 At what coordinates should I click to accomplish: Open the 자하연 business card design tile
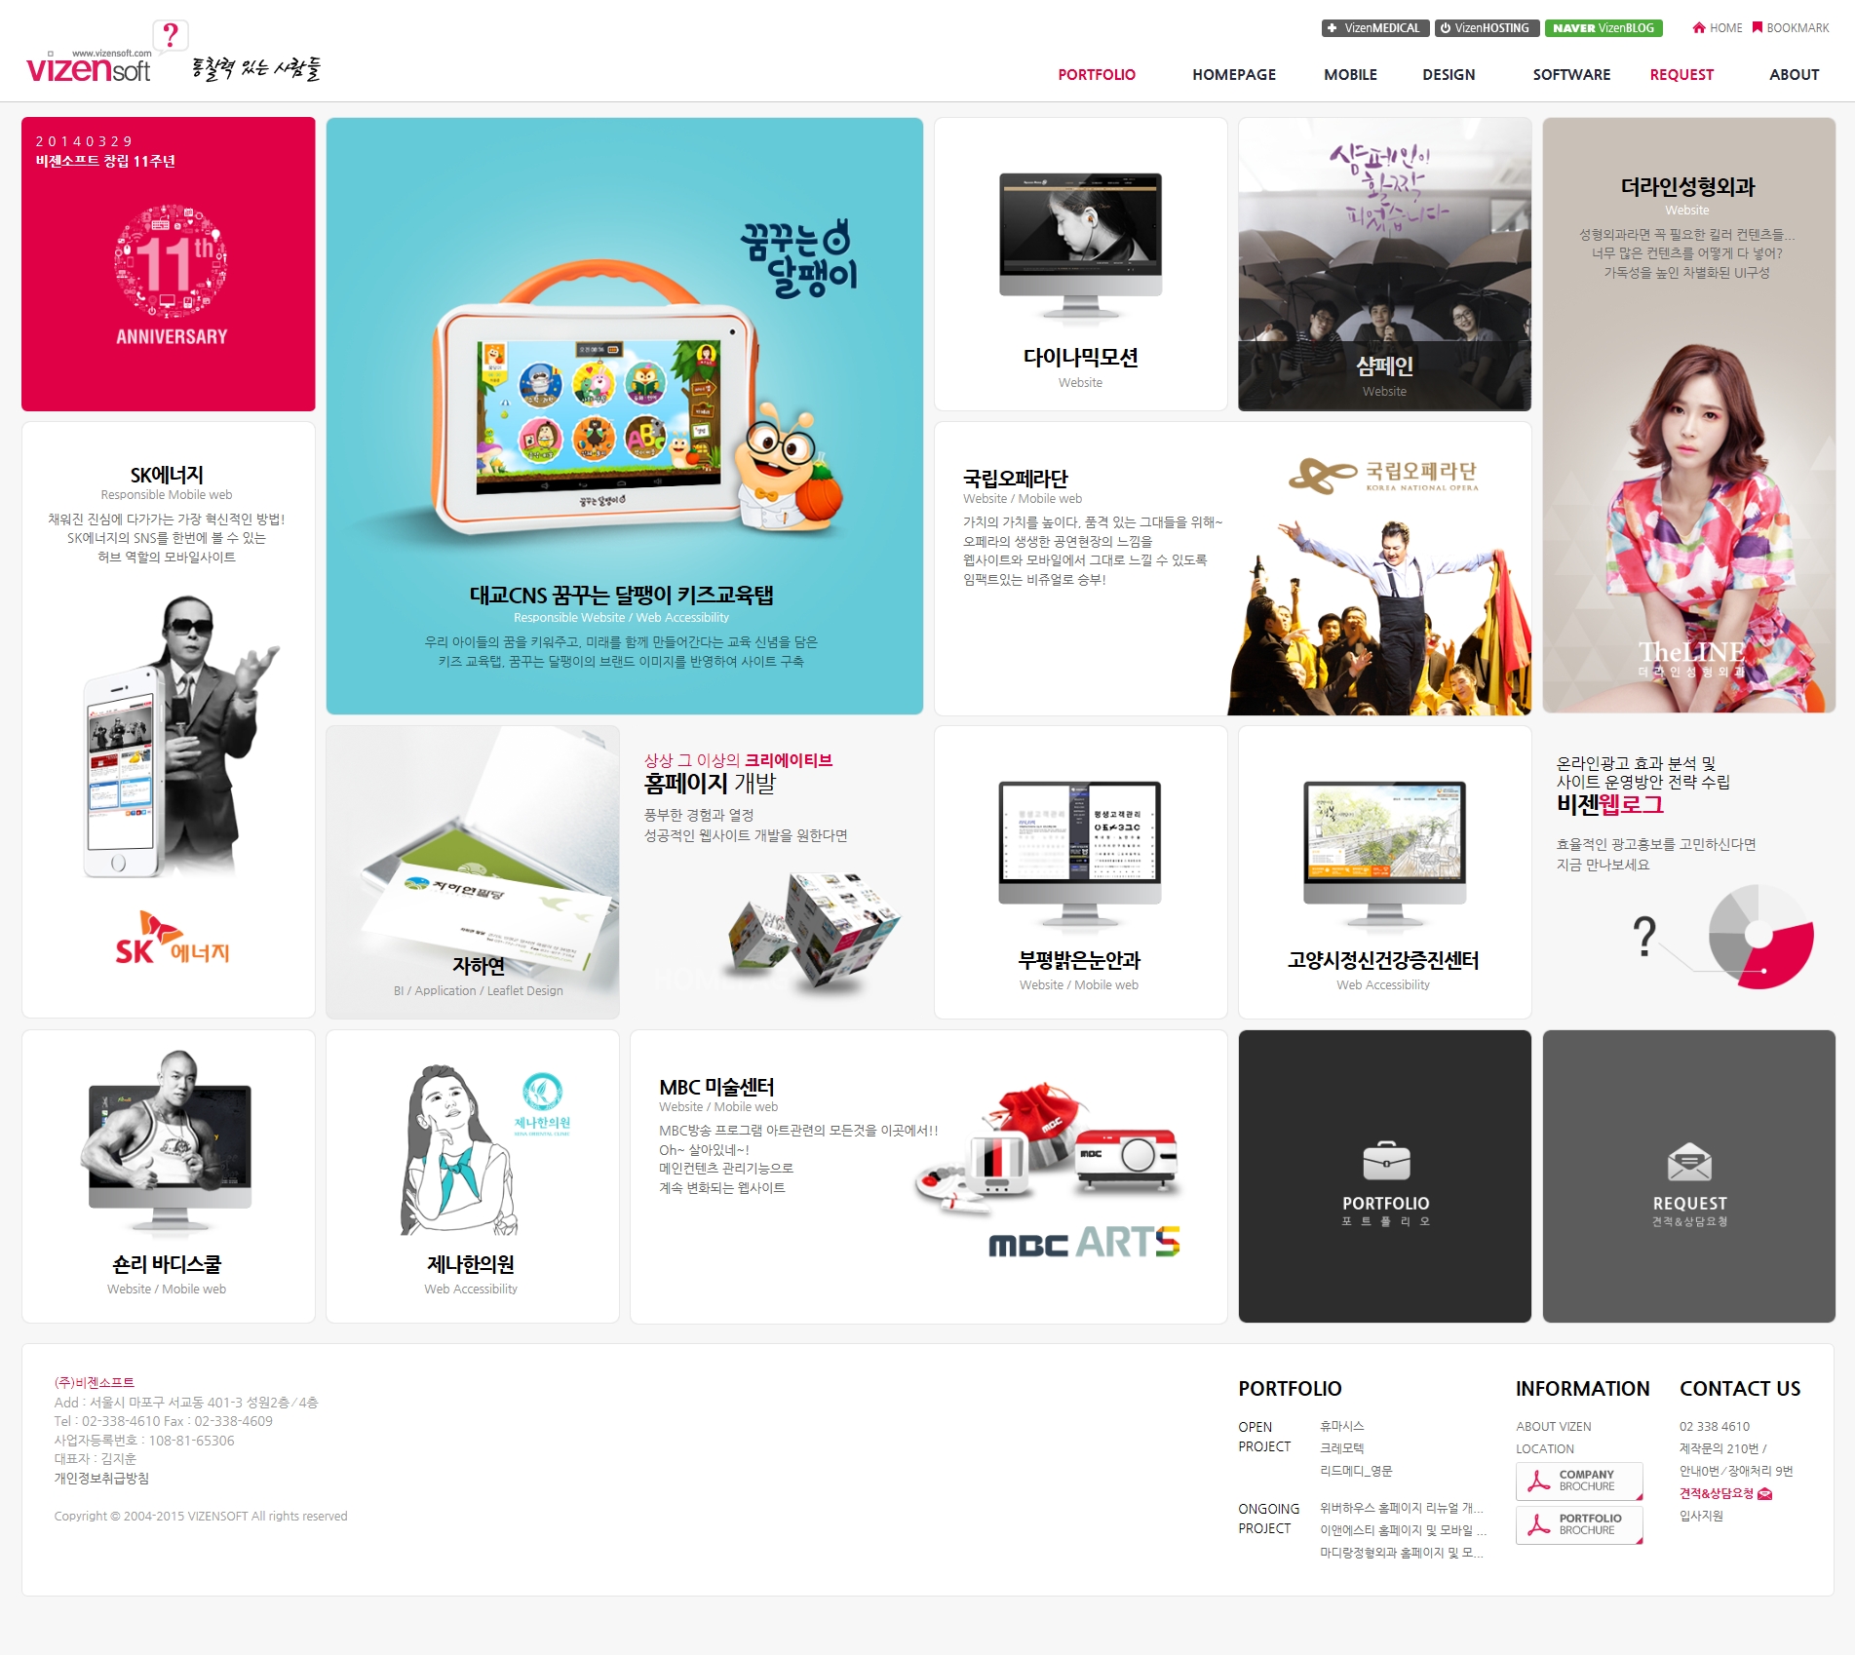click(473, 872)
